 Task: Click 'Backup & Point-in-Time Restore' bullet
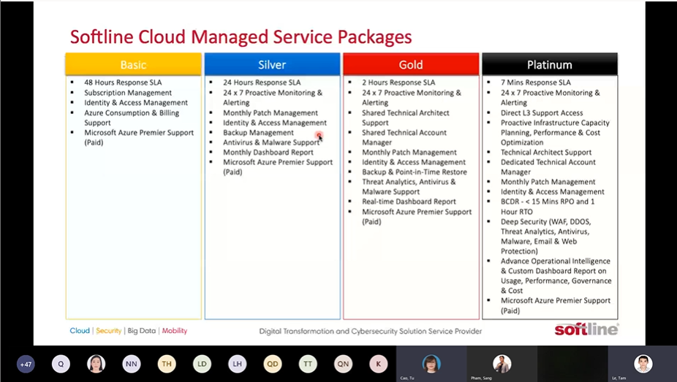415,172
